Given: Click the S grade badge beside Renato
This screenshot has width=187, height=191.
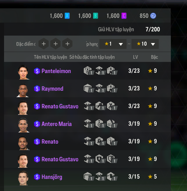Looking at the screenshot, I should 37,141.
